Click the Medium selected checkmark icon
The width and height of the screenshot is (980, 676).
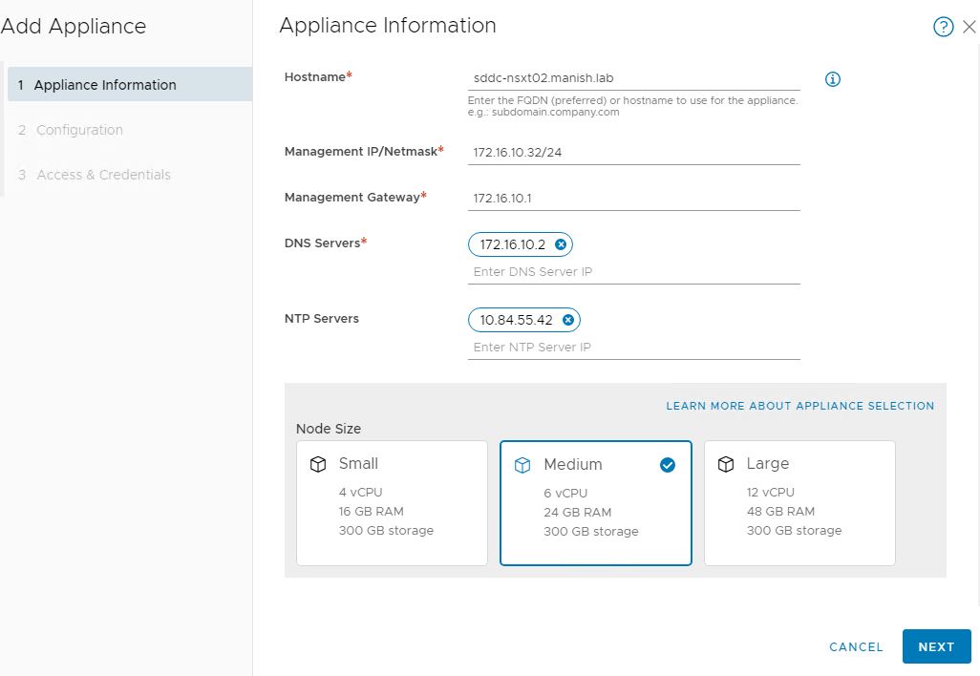coord(668,465)
